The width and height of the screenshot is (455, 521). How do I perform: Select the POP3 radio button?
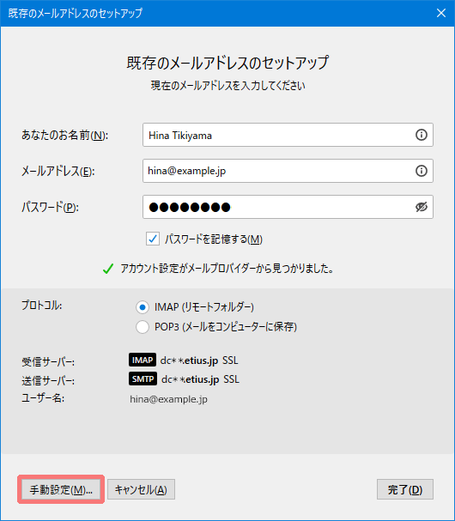[x=143, y=327]
